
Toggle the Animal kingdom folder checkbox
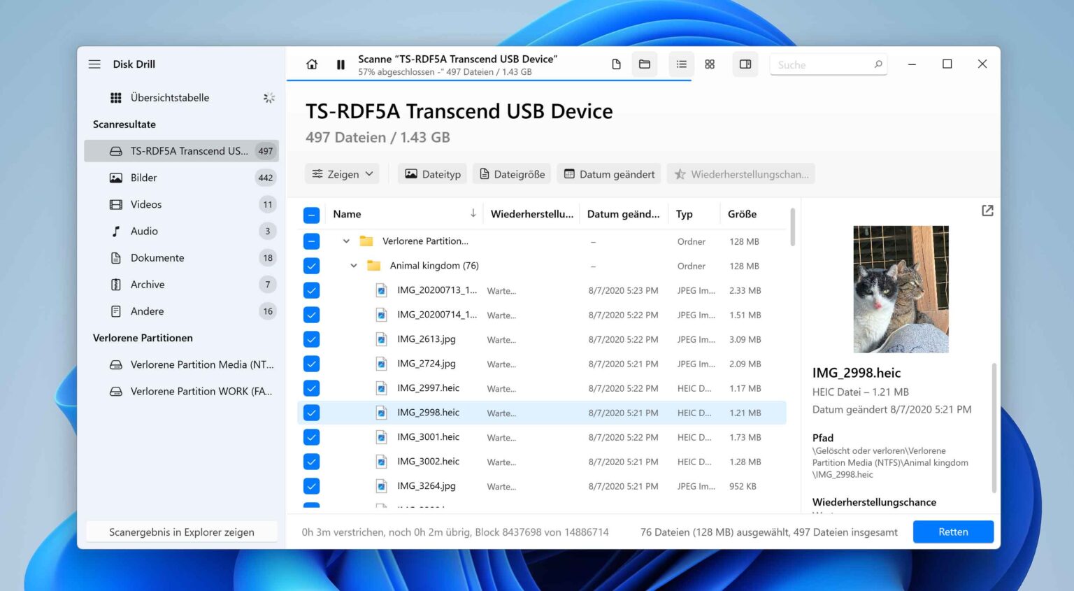[312, 266]
